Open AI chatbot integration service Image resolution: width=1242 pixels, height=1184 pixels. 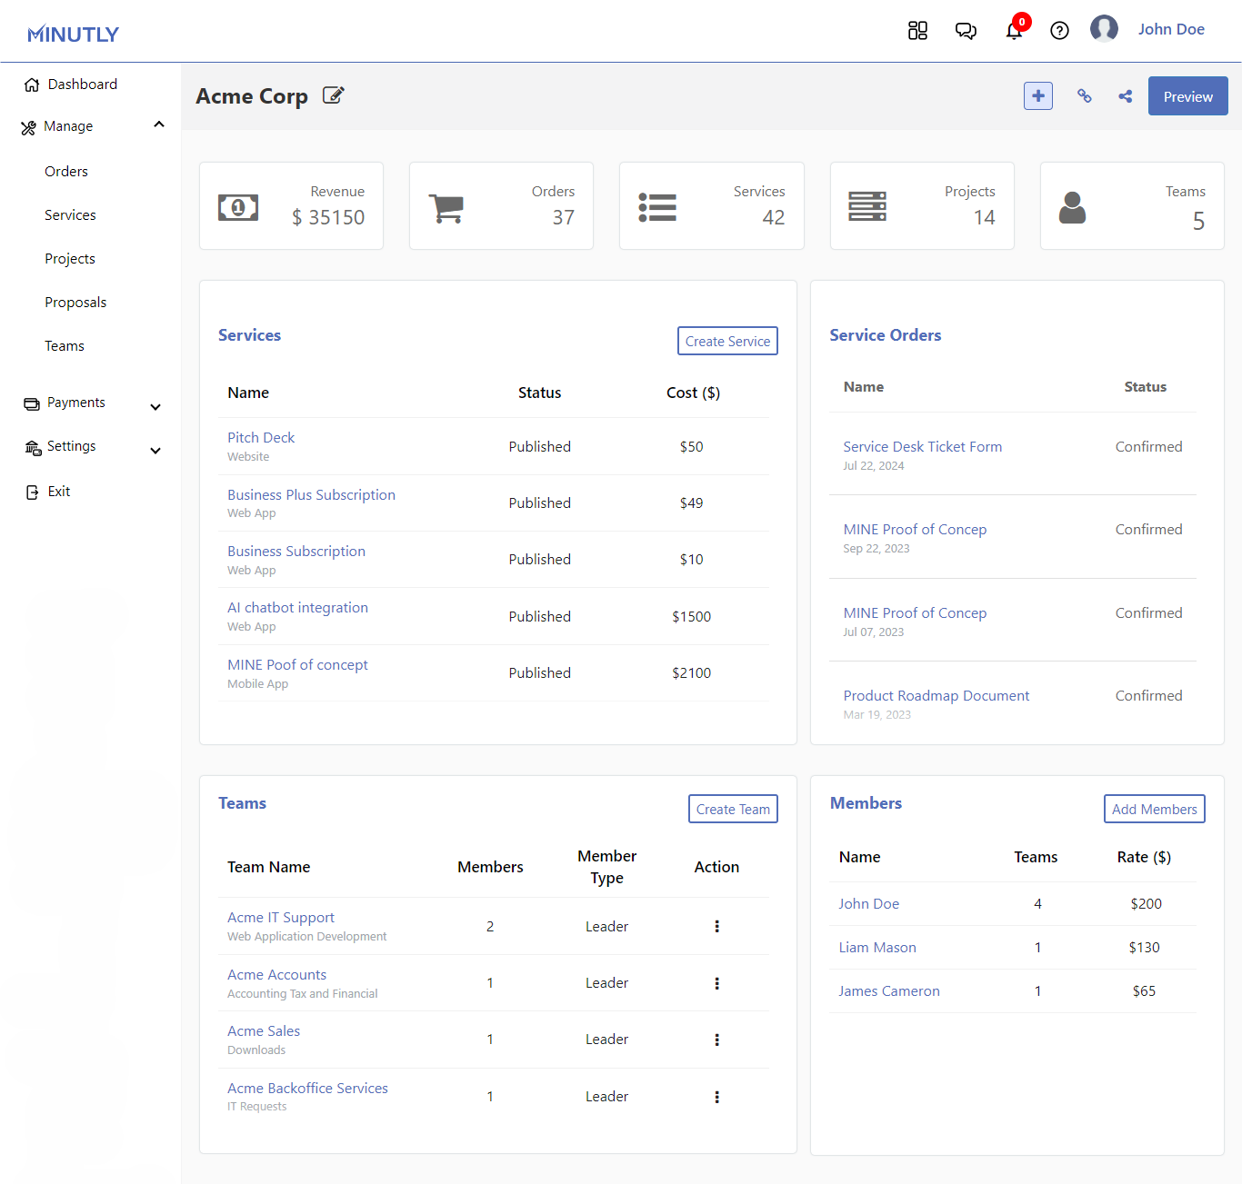pos(297,608)
